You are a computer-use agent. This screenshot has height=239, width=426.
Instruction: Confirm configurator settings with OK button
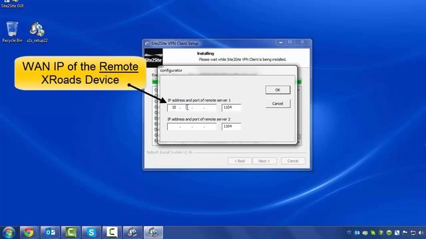[278, 90]
